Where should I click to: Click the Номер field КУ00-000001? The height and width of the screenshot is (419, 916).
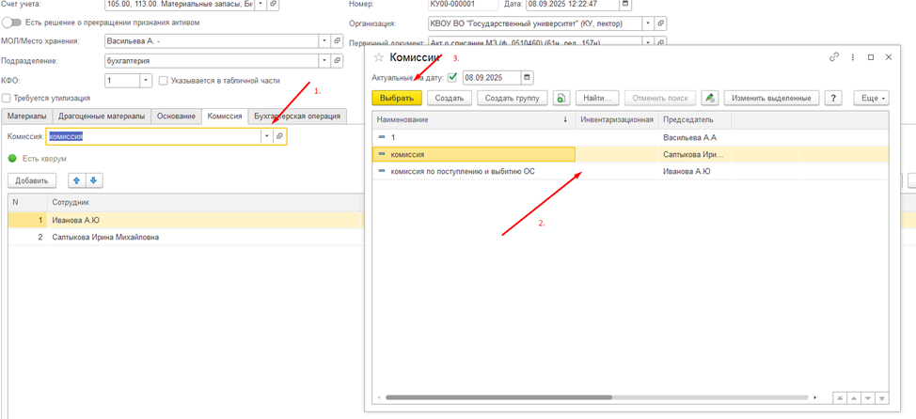[463, 4]
